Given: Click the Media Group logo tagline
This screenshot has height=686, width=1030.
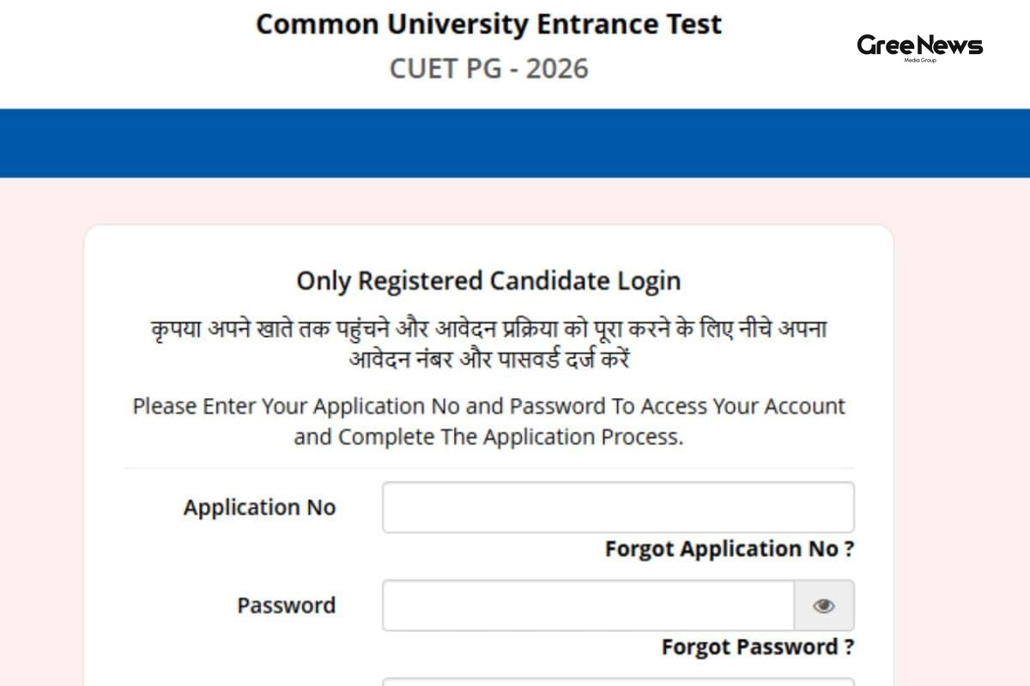Looking at the screenshot, I should [920, 60].
